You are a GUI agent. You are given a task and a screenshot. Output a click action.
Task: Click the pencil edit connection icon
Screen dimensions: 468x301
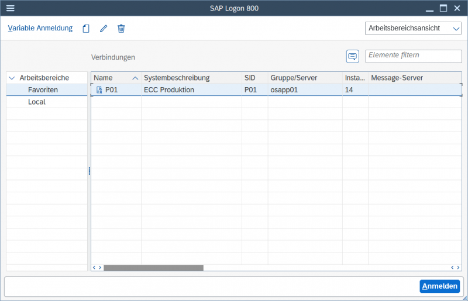pyautogui.click(x=104, y=28)
